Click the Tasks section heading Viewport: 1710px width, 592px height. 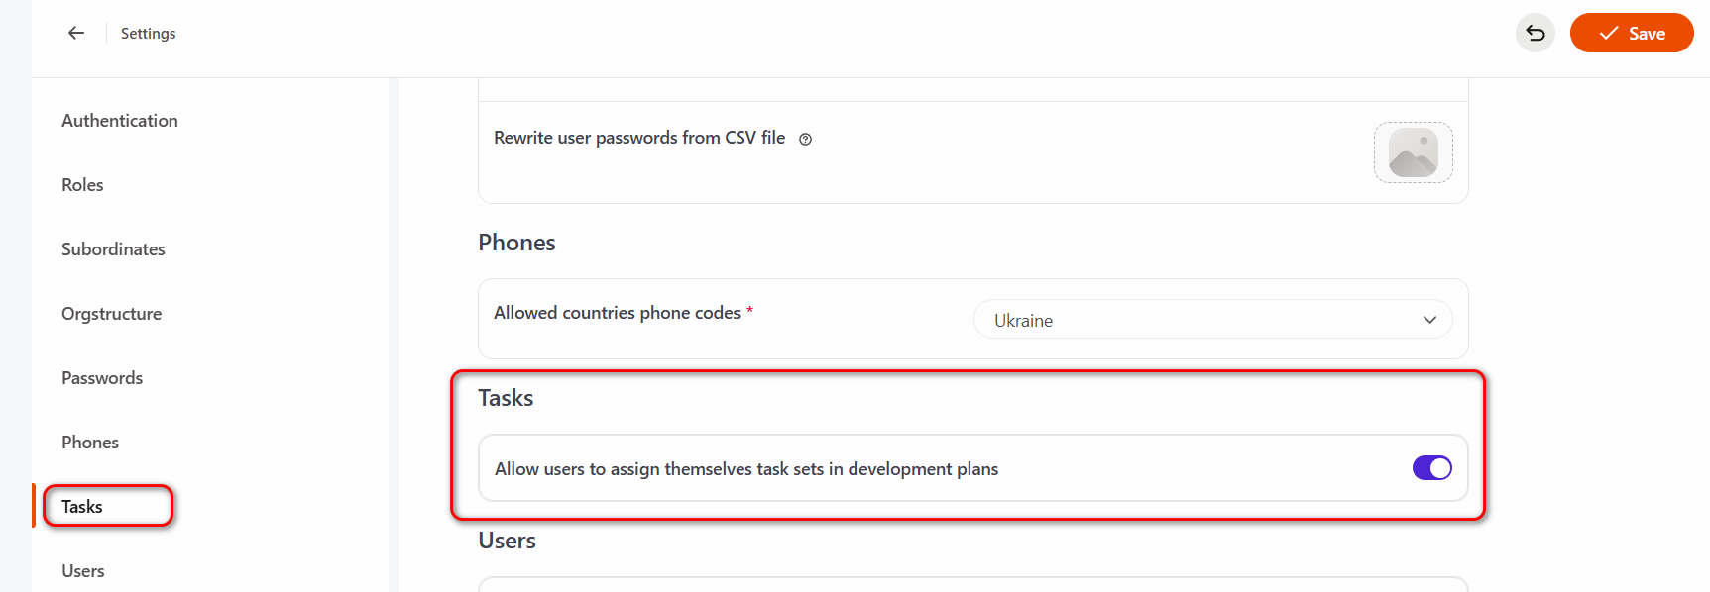coord(506,398)
